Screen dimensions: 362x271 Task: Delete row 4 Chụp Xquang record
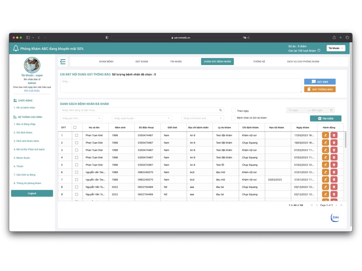(334, 158)
